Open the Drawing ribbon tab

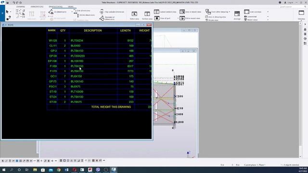[21, 7]
